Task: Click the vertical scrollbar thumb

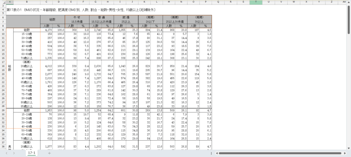Action: click(x=349, y=18)
